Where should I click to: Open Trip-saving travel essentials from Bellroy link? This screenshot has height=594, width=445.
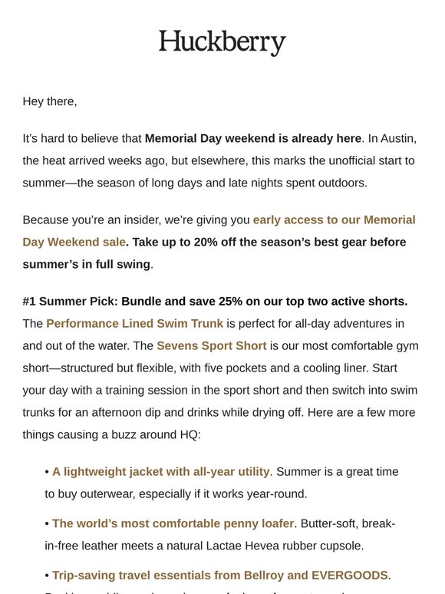pos(219,576)
